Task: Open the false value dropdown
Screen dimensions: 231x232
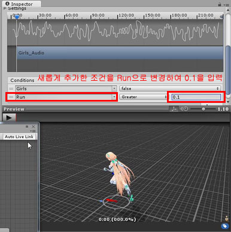Action: pyautogui.click(x=170, y=88)
